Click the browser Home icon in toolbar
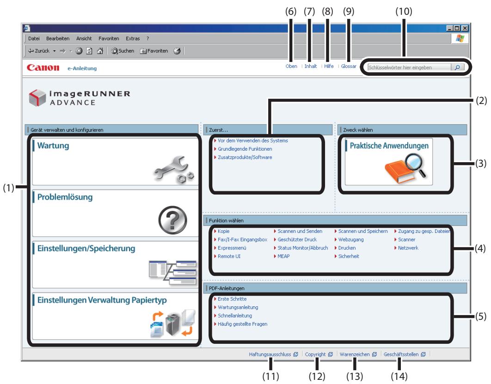The width and height of the screenshot is (491, 384). click(99, 51)
